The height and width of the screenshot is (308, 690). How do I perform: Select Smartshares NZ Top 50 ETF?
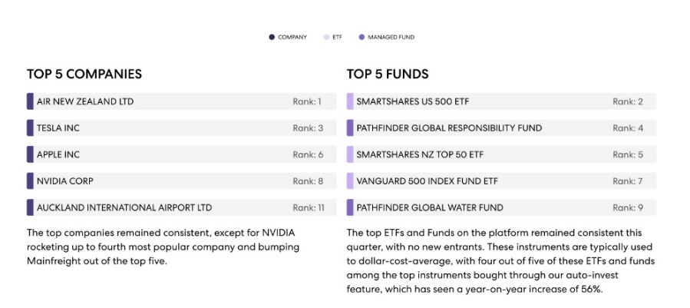click(501, 154)
